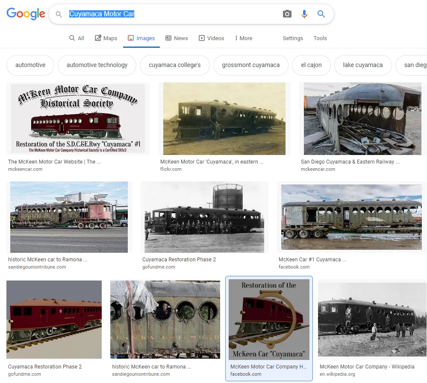Open sepia McKeen 'Cuyamaca' flickr photo
Image resolution: width=427 pixels, height=383 pixels.
pyautogui.click(x=224, y=119)
